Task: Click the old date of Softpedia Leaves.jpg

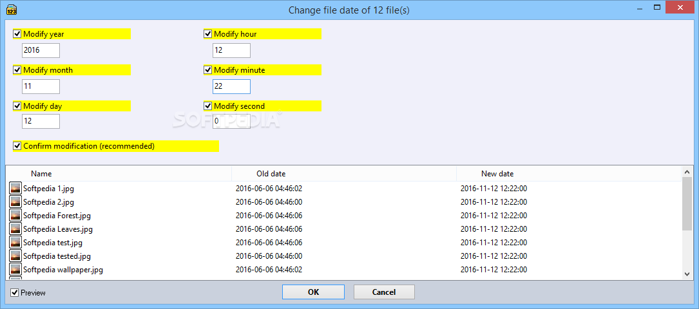Action: pyautogui.click(x=269, y=229)
